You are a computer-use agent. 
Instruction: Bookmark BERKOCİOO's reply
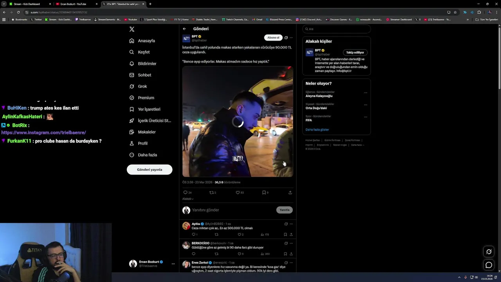click(x=285, y=254)
